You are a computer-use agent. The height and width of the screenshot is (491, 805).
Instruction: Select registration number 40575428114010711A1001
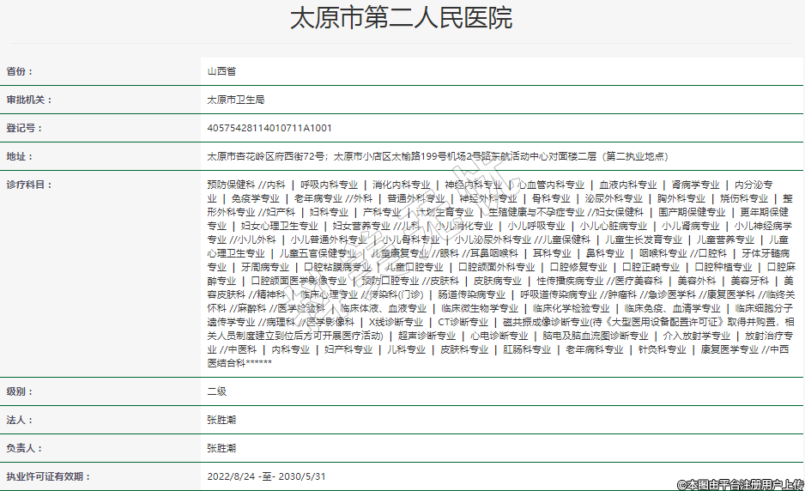point(269,129)
